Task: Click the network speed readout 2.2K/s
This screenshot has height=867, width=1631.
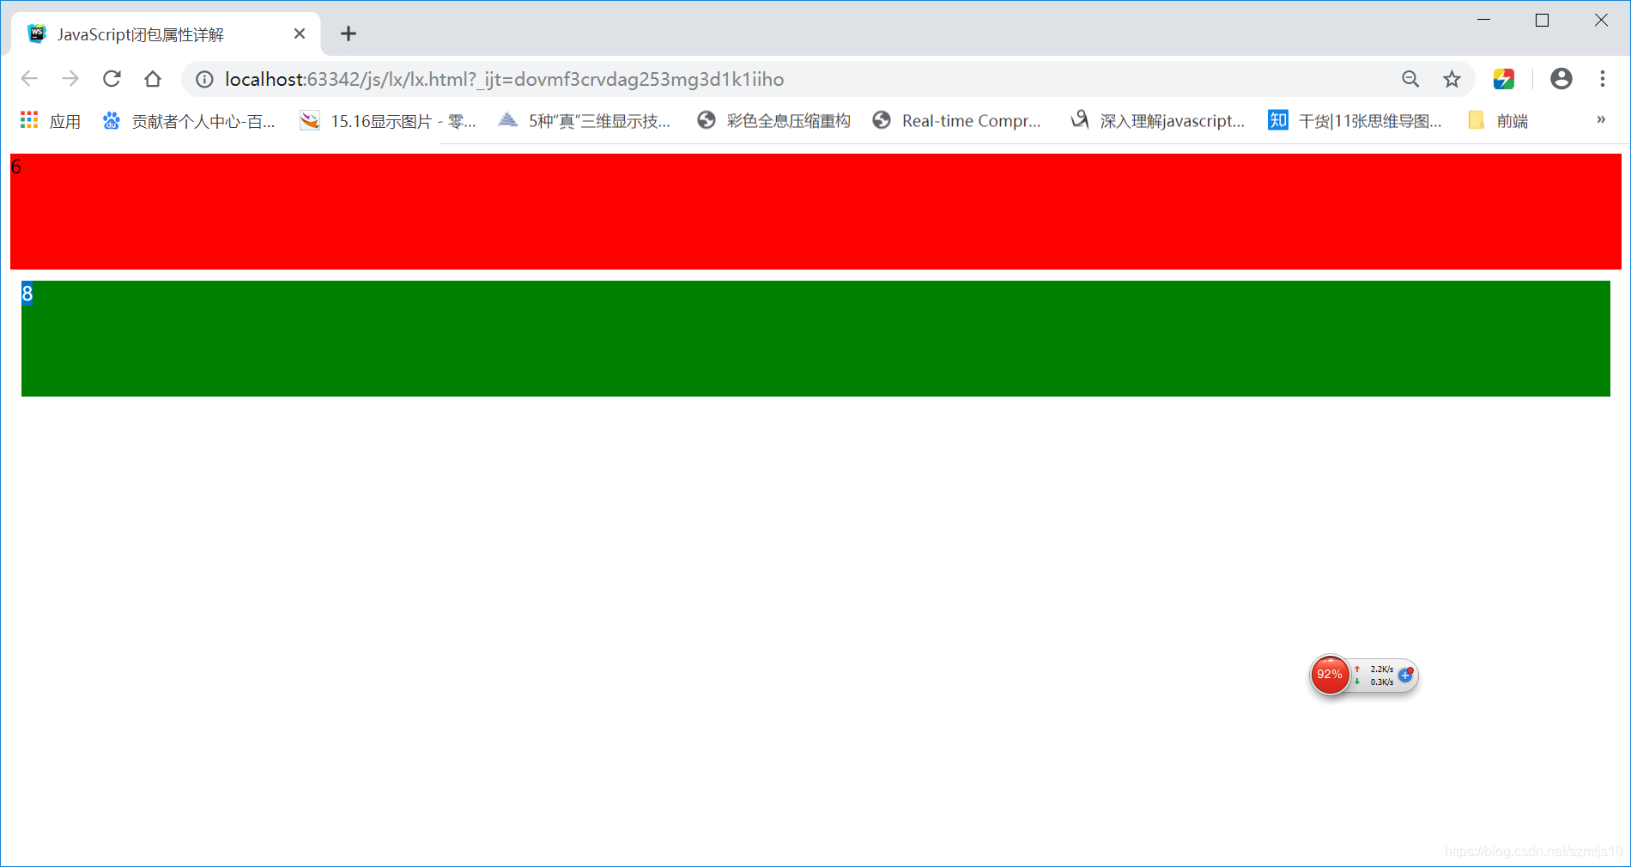Action: point(1381,669)
